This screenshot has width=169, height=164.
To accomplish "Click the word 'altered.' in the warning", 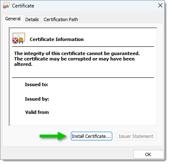I will (23, 64).
